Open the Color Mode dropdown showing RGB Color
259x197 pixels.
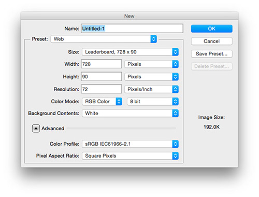[102, 102]
